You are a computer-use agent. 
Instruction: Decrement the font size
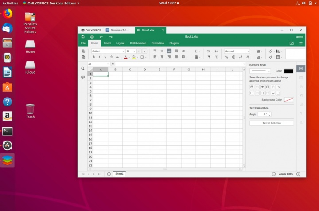144,51
